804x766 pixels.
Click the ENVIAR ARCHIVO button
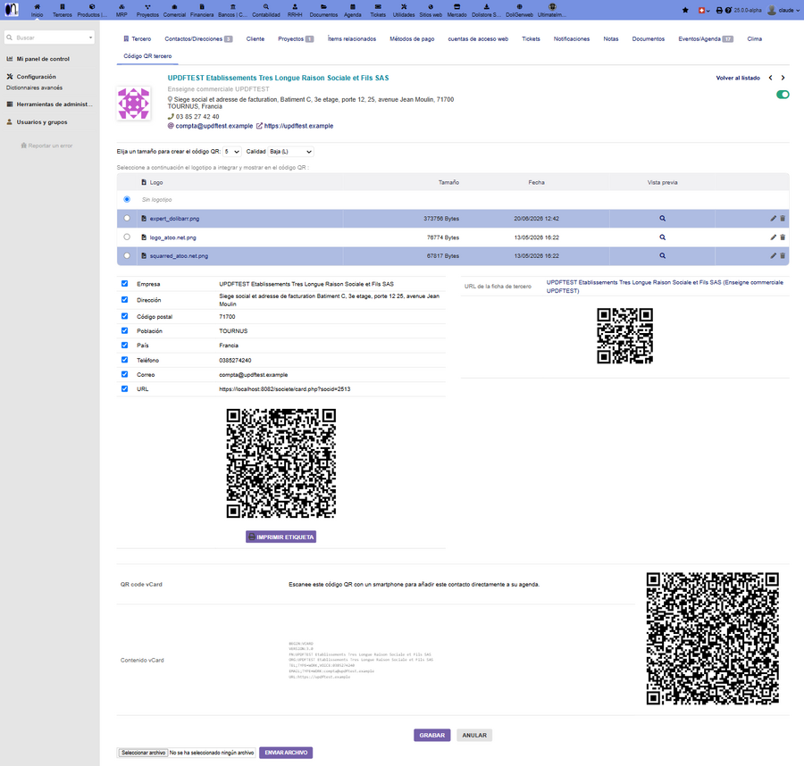pyautogui.click(x=286, y=753)
